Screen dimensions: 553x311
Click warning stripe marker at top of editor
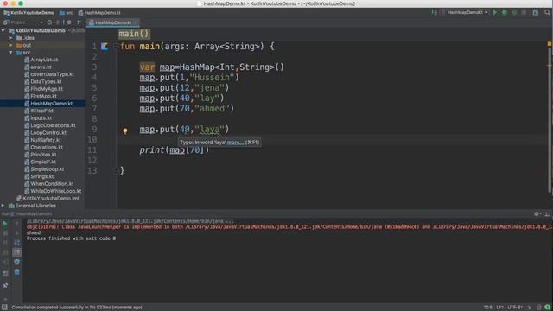click(550, 44)
